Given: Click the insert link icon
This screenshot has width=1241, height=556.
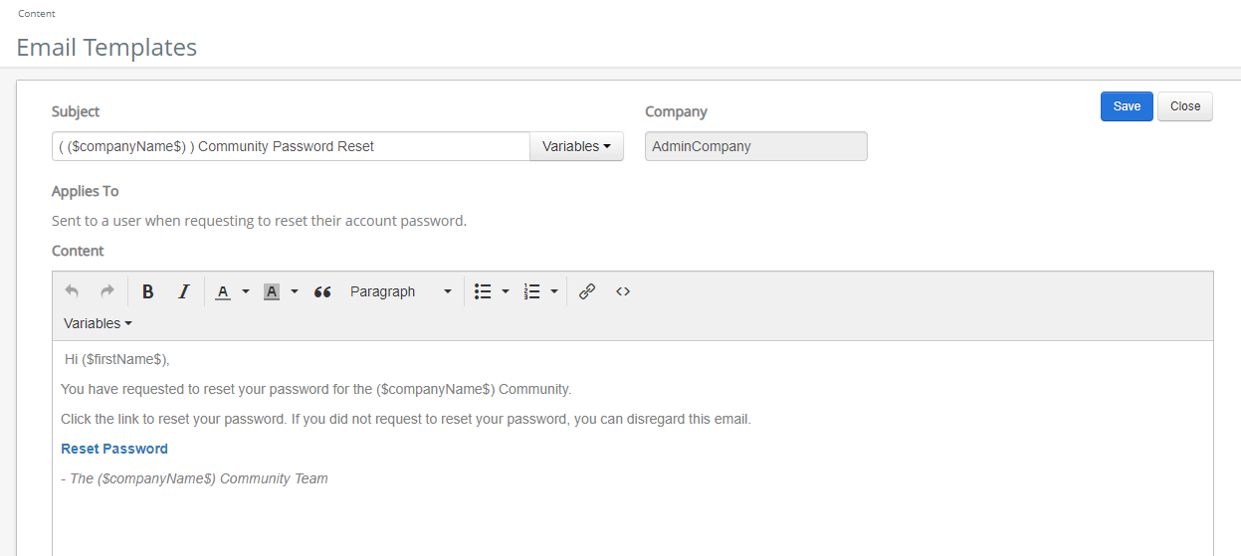Looking at the screenshot, I should [587, 291].
